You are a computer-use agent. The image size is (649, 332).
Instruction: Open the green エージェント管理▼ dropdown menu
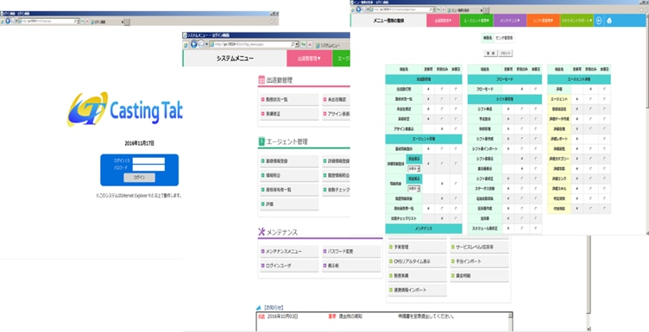[476, 20]
